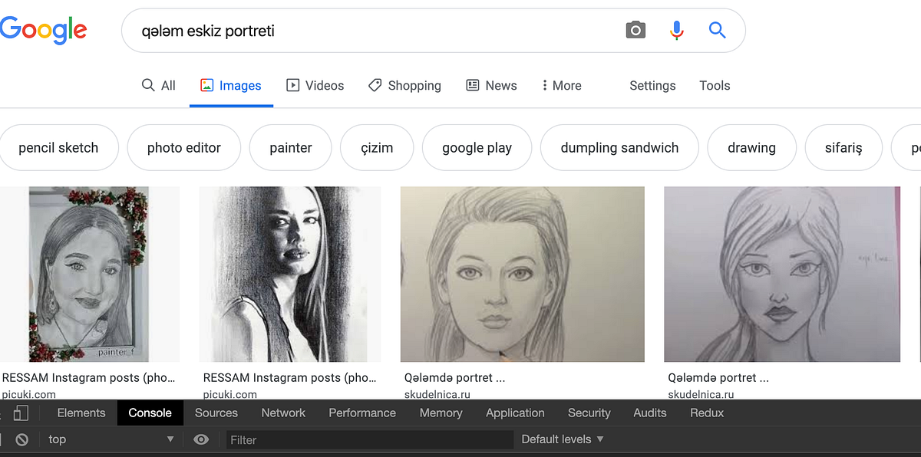Start voice search with microphone icon
The image size is (921, 457).
(676, 31)
